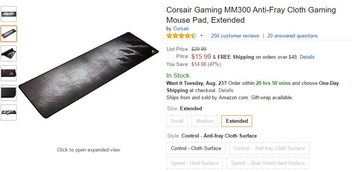Choose the Extended size option
This screenshot has height=172, width=357.
(x=237, y=121)
